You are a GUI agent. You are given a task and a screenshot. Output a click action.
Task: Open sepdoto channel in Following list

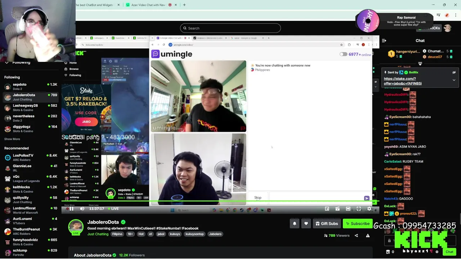click(x=31, y=86)
